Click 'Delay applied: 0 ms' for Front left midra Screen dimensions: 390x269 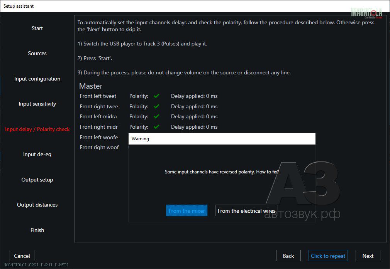click(x=194, y=116)
